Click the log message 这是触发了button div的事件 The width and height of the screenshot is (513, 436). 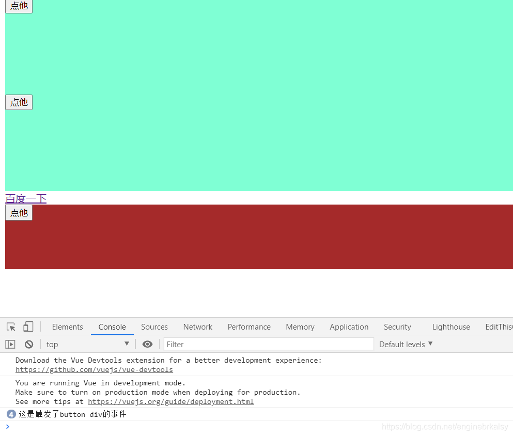tap(72, 414)
